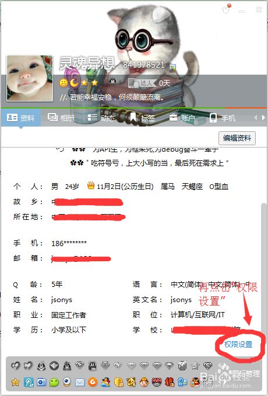The height and width of the screenshot is (396, 268).
Task: Move tabs back with left arrow
Action: (256, 117)
